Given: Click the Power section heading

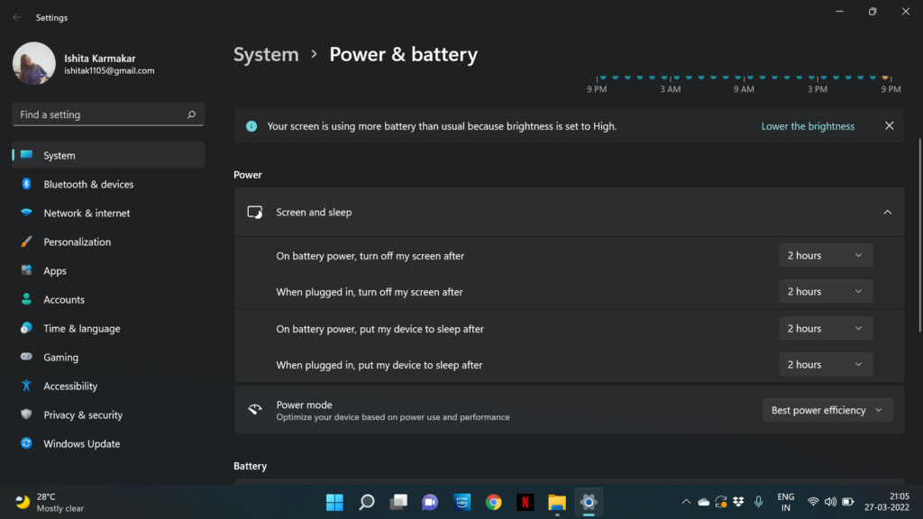Looking at the screenshot, I should point(248,175).
